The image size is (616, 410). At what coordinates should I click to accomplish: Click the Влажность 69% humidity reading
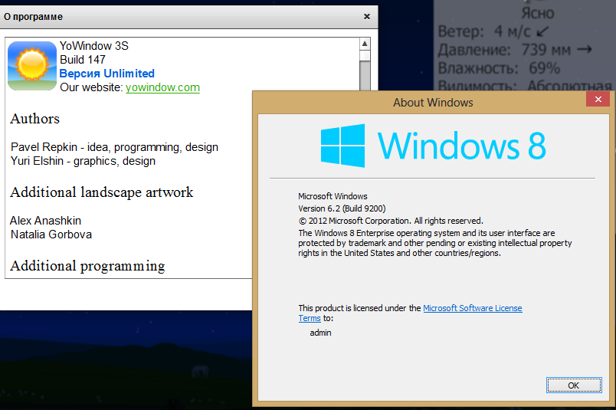coord(500,68)
